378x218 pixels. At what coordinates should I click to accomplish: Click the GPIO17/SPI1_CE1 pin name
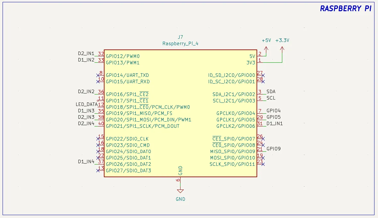[x=127, y=101]
